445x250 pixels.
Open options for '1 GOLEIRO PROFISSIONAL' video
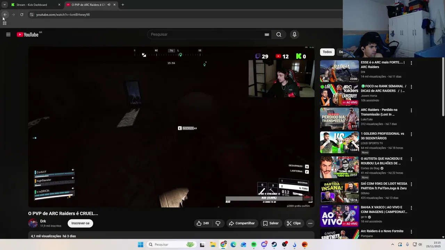(x=411, y=134)
